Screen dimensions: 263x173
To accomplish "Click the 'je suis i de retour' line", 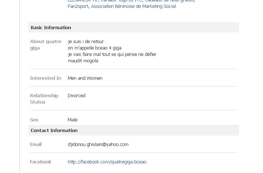I will click(86, 41).
